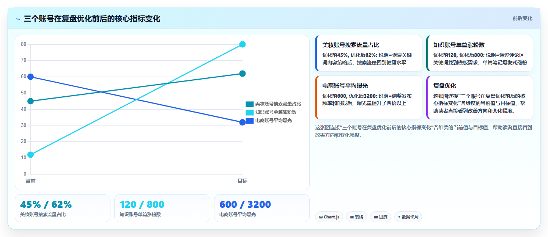The image size is (548, 237).
Task: Click the main title 三个账号在复盘优化前后的核心指标变化
Action: tap(92, 19)
